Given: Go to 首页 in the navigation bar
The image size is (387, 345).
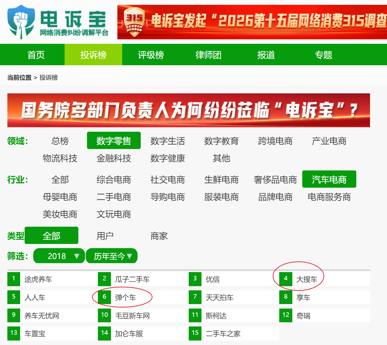Looking at the screenshot, I should [x=36, y=55].
